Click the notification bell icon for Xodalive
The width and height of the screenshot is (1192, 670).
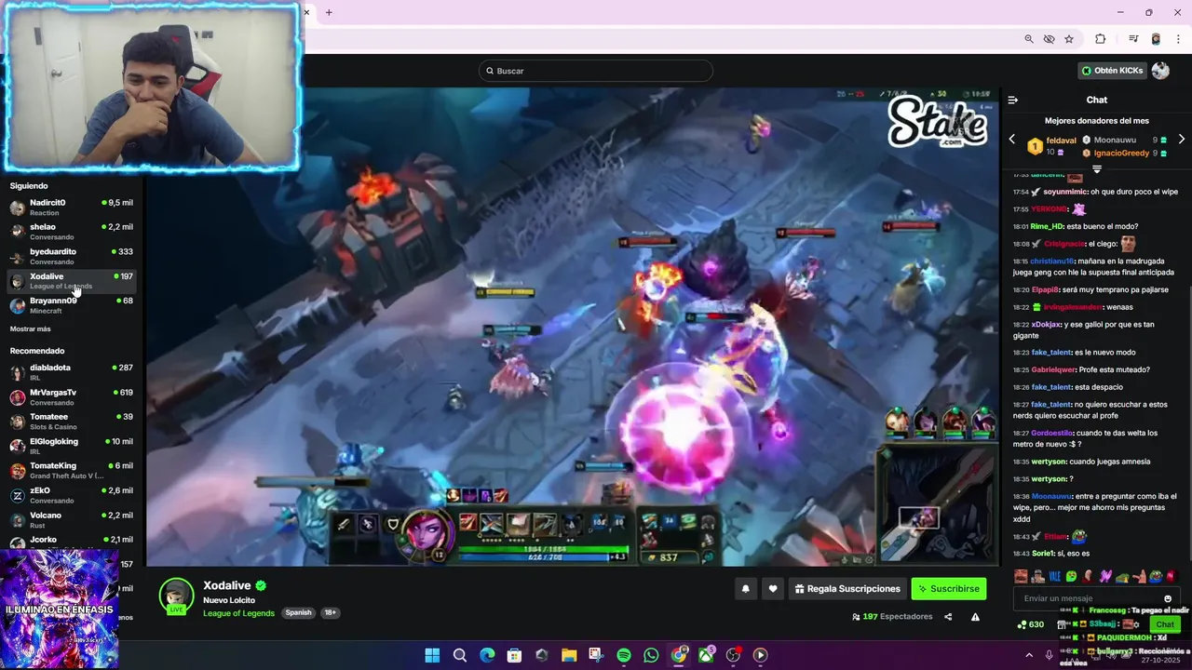point(745,588)
